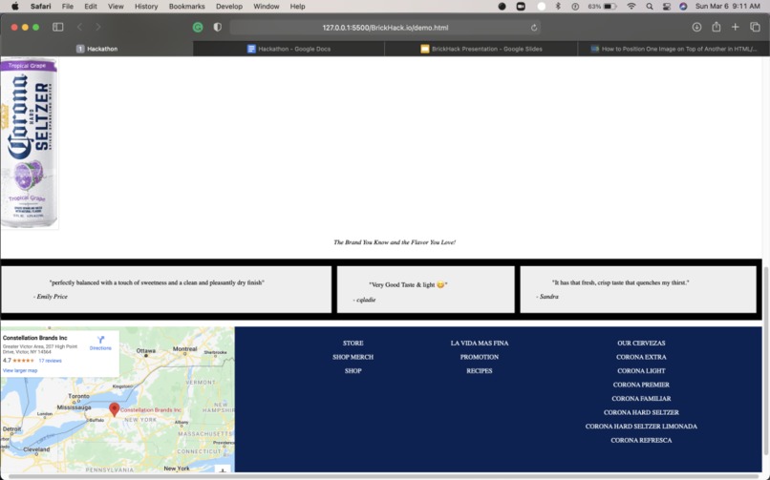Click Constellation Brands Inc map title
Screen dimensions: 770x480
34,338
